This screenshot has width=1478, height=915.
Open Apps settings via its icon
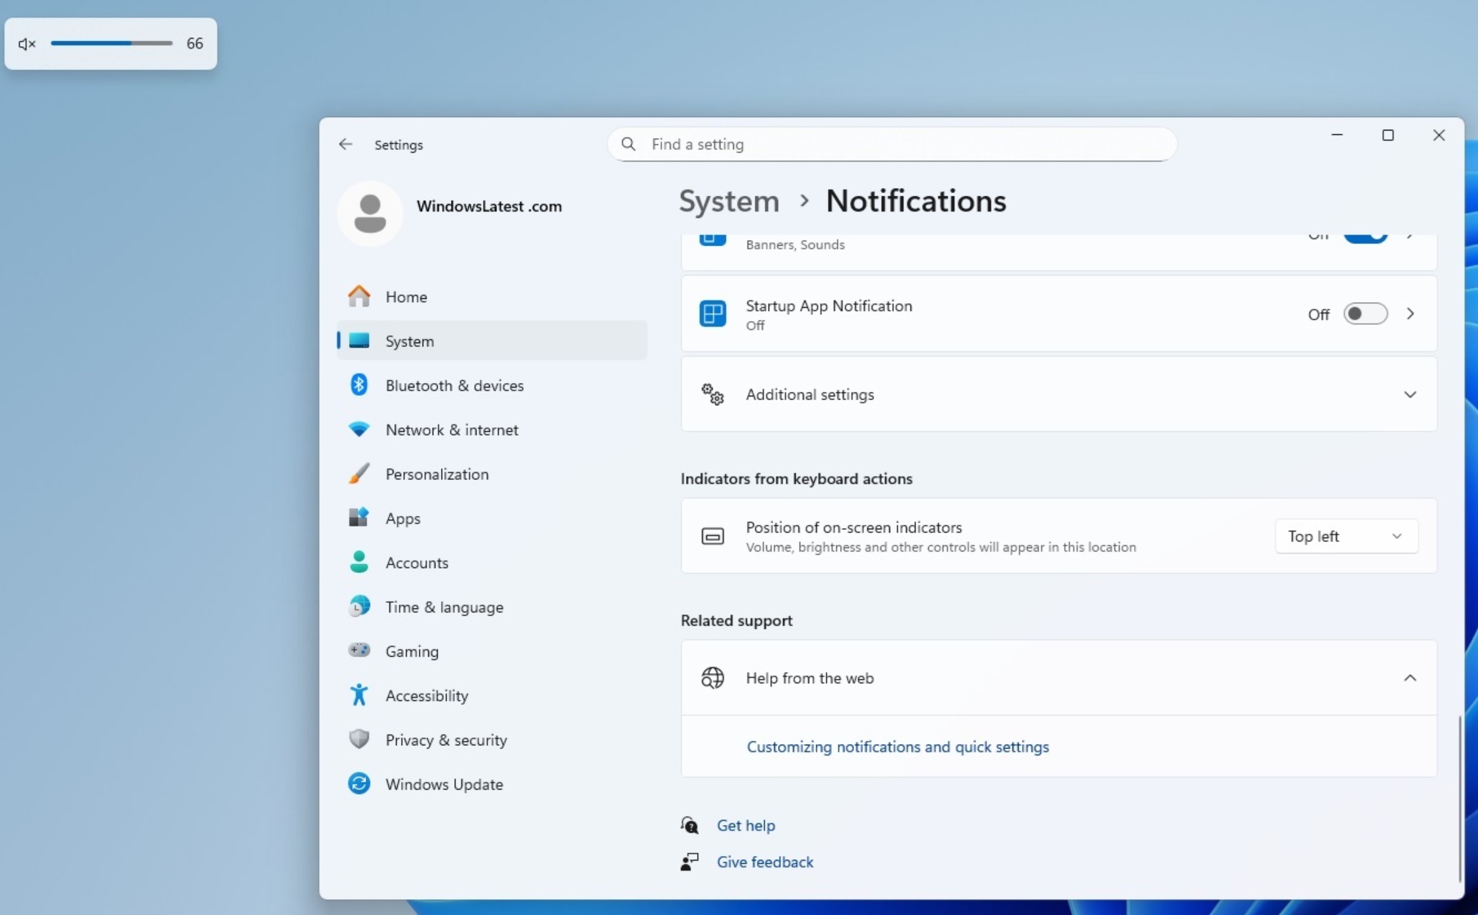click(359, 517)
